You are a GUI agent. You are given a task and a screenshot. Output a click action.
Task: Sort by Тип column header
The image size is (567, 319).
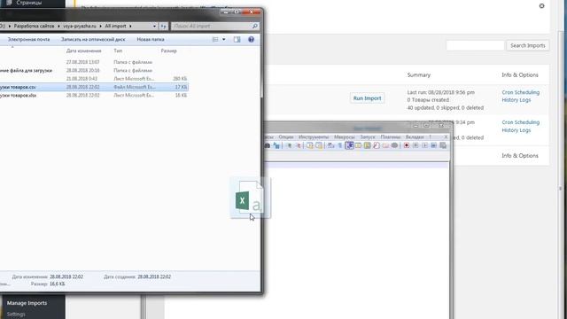118,51
